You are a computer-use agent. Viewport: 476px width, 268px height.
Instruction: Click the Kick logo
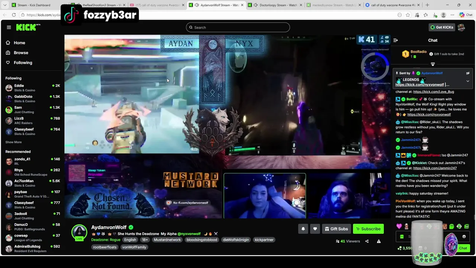coord(28,27)
